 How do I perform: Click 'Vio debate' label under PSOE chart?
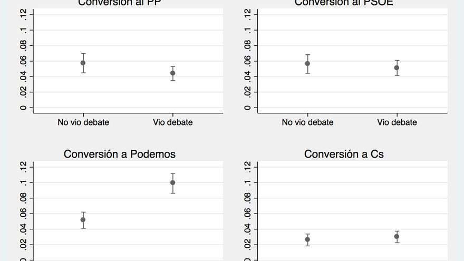[x=397, y=122]
